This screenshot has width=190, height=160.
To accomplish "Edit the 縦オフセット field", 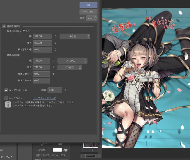I will pyautogui.click(x=41, y=81).
